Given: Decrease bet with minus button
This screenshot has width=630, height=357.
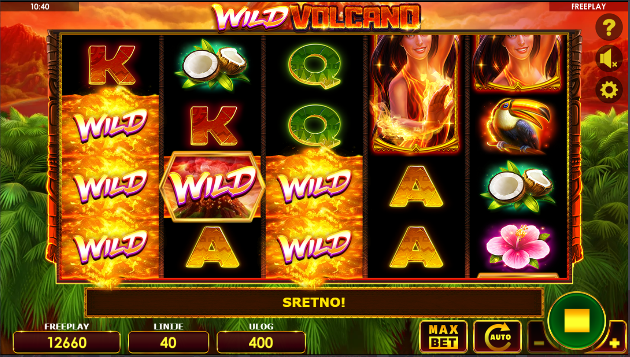Looking at the screenshot, I should 538,342.
